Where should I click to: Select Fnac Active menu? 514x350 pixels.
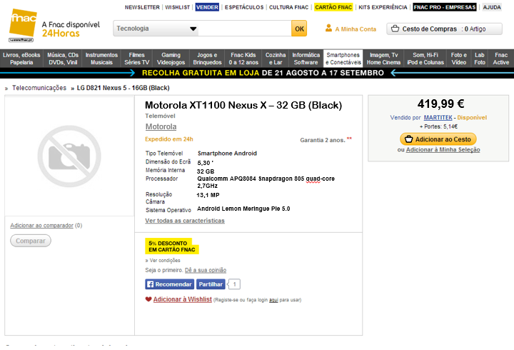tap(501, 59)
